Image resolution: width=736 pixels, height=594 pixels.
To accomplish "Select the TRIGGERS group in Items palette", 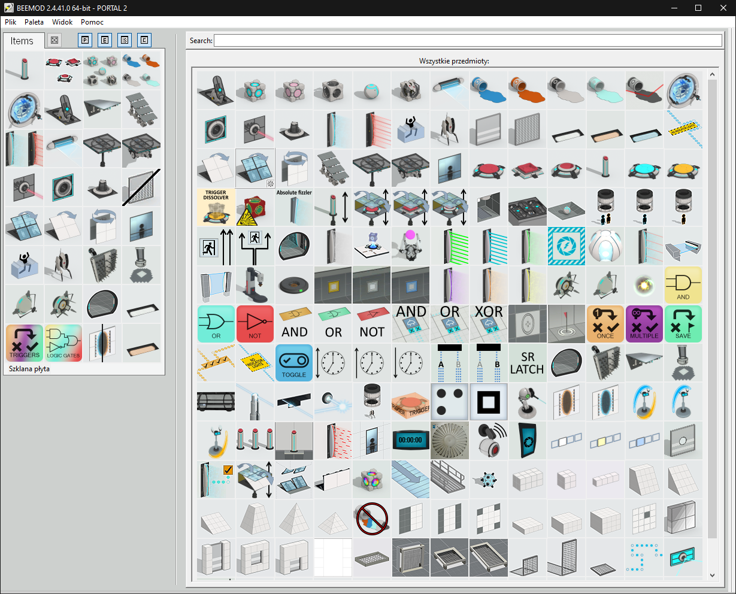I will click(x=25, y=343).
